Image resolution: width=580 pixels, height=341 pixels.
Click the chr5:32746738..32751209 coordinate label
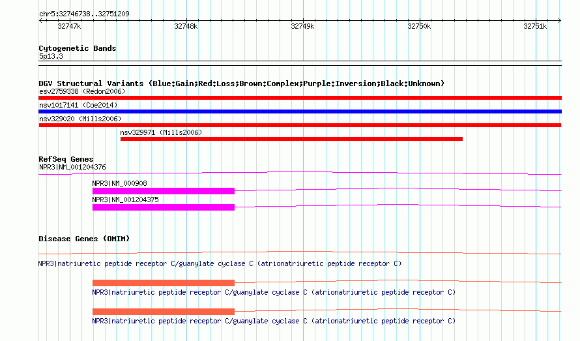84,14
